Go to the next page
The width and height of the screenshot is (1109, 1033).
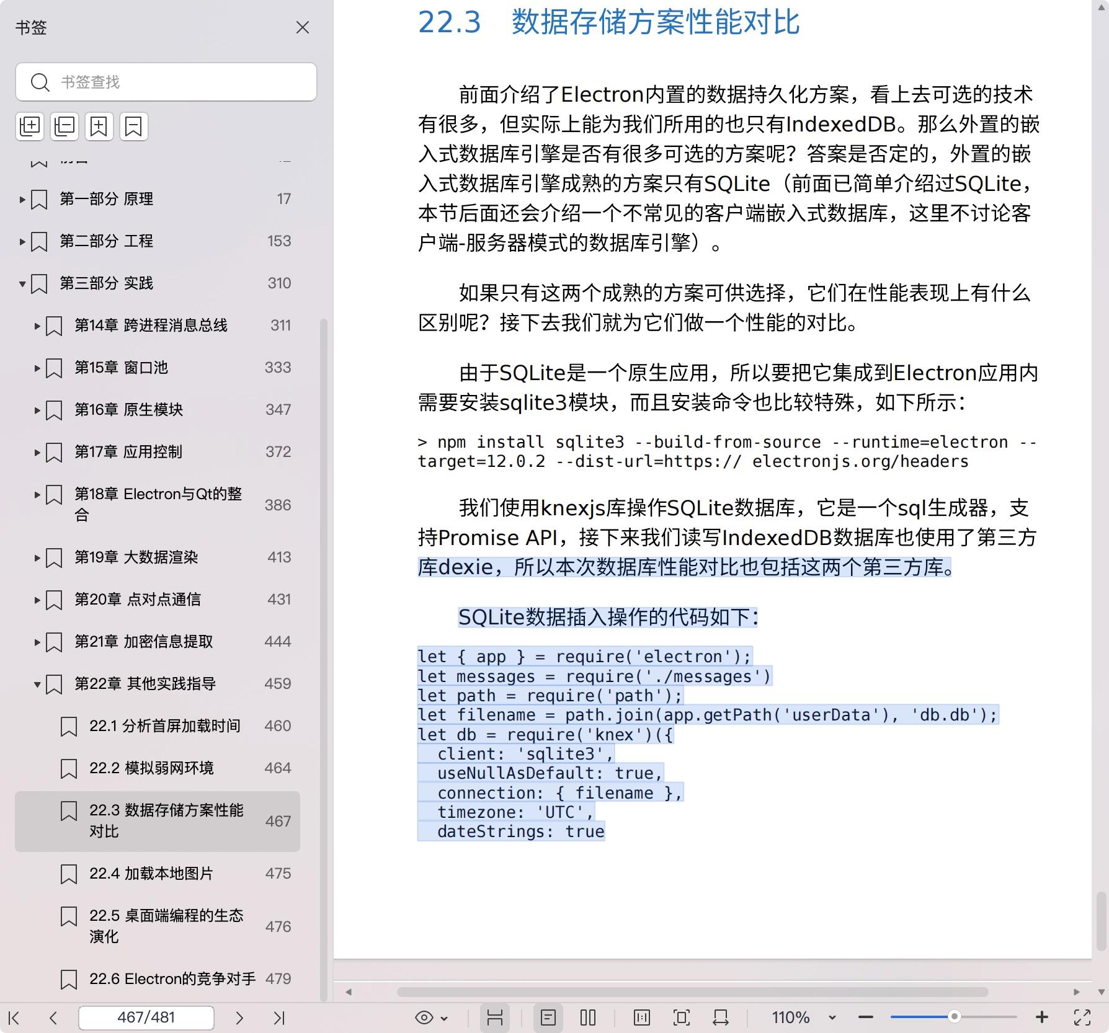coord(239,1017)
